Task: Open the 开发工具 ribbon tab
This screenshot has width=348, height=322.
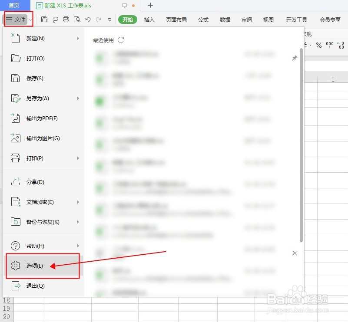Action: pos(296,20)
